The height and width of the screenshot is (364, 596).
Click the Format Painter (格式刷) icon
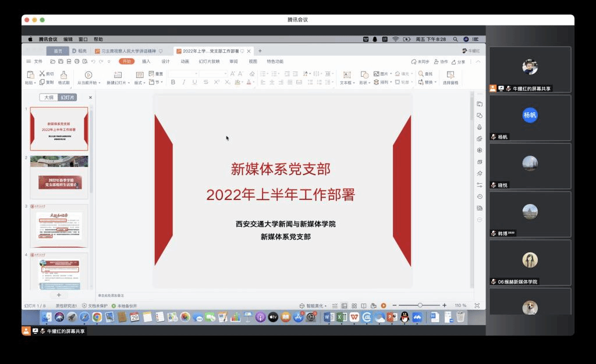tap(63, 75)
